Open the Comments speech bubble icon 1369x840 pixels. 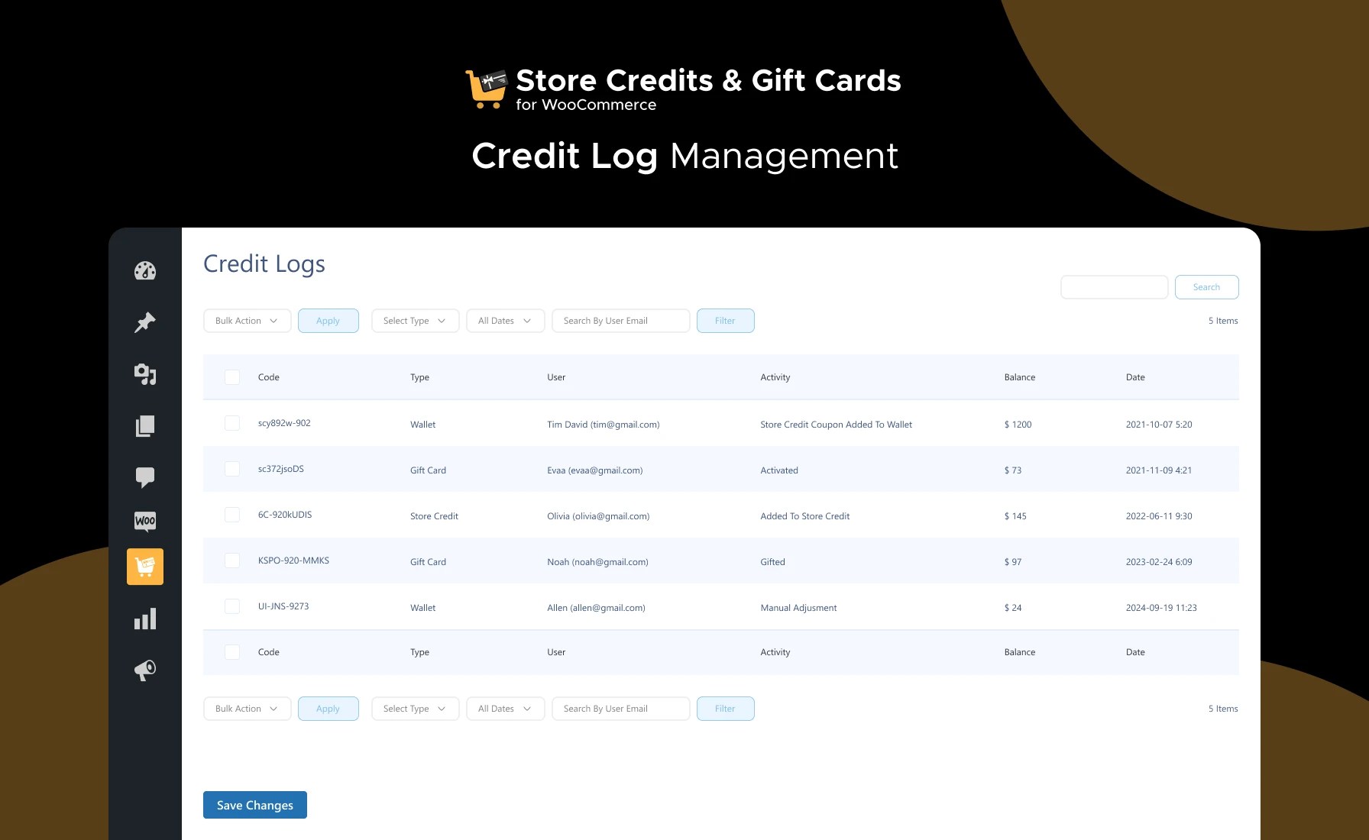pyautogui.click(x=145, y=477)
